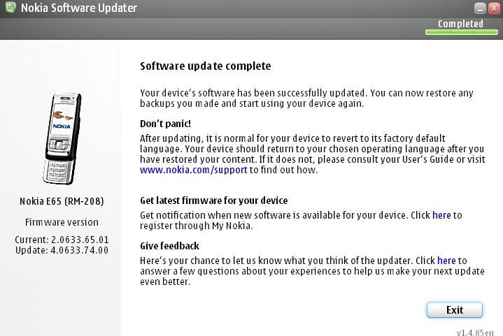Click 'here' to answer the feedback questions
The height and width of the screenshot is (336, 503).
[446, 261]
